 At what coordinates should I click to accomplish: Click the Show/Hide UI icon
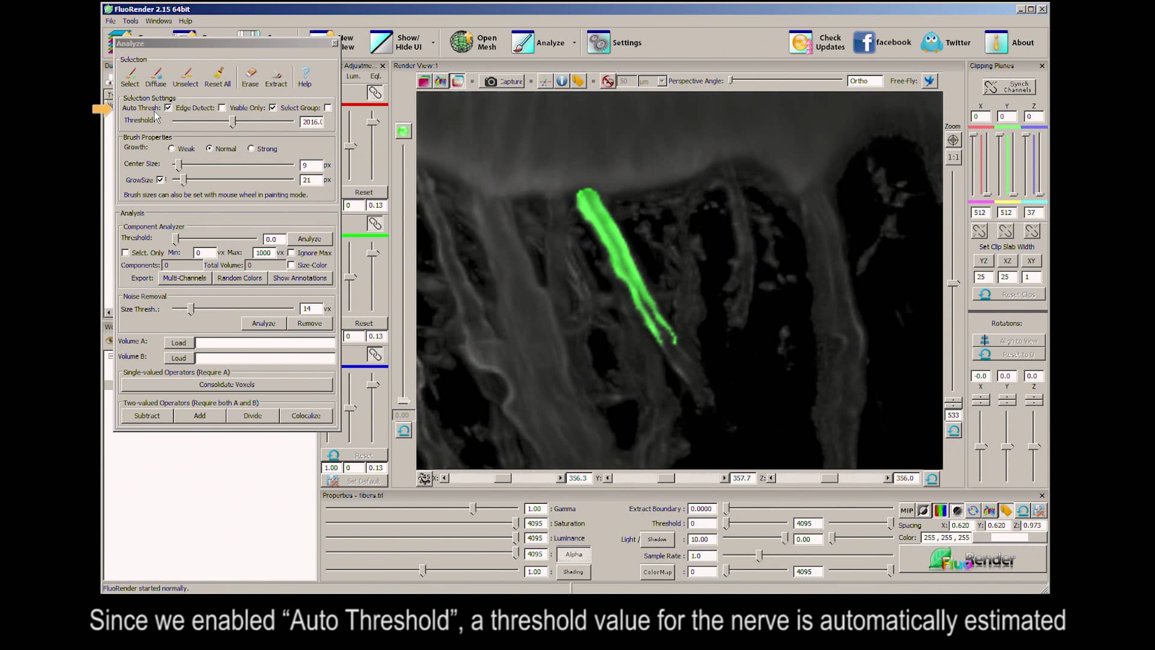point(381,42)
